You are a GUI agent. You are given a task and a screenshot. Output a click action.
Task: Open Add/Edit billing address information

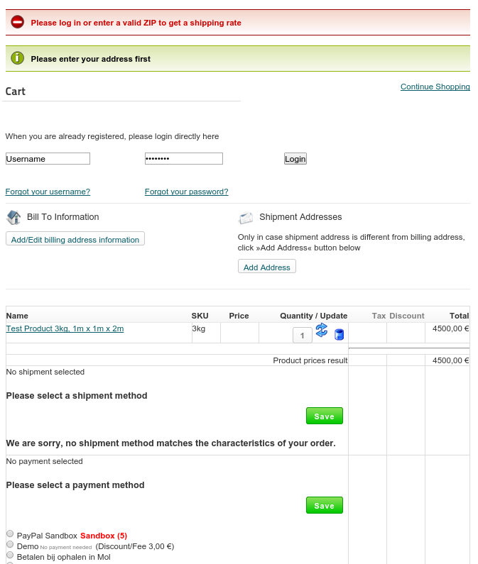[x=75, y=240]
